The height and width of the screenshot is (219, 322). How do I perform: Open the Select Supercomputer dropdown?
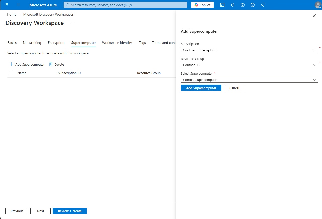pyautogui.click(x=249, y=80)
